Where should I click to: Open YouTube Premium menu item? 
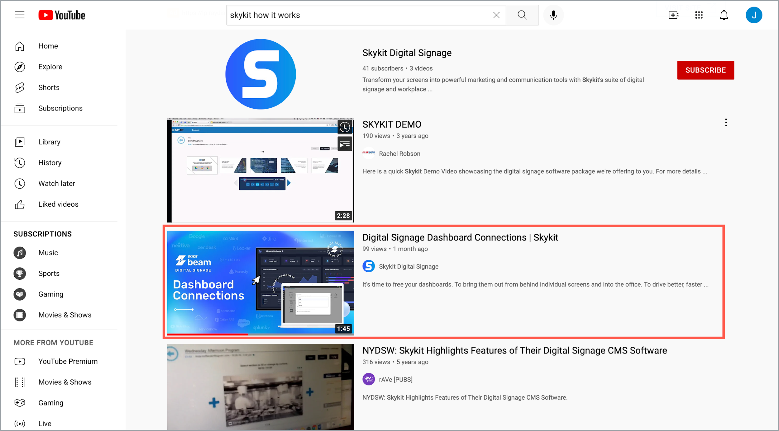68,362
